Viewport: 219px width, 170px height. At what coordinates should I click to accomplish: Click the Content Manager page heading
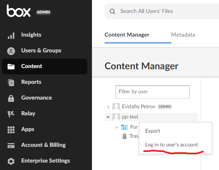[142, 66]
